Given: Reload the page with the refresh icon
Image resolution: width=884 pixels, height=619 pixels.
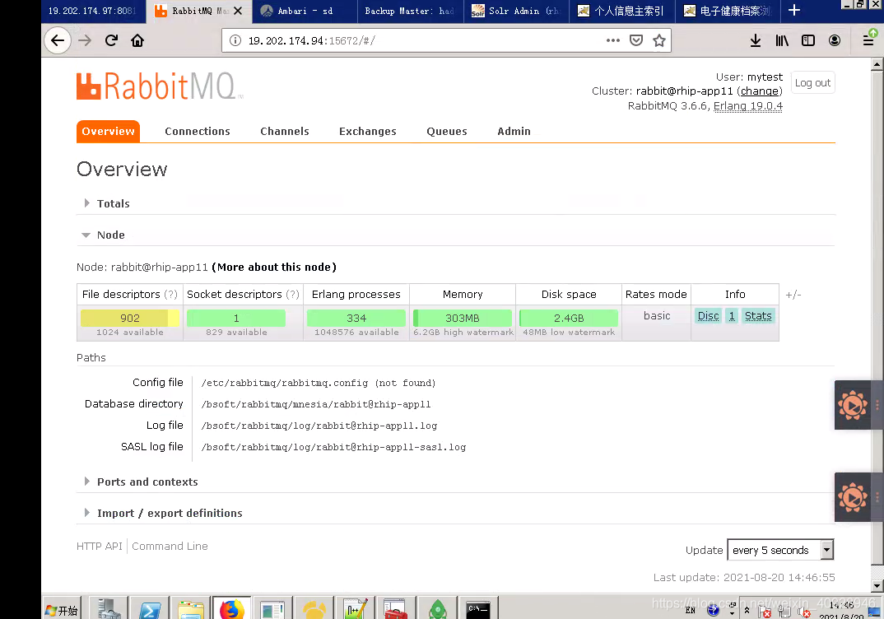Looking at the screenshot, I should pyautogui.click(x=111, y=40).
